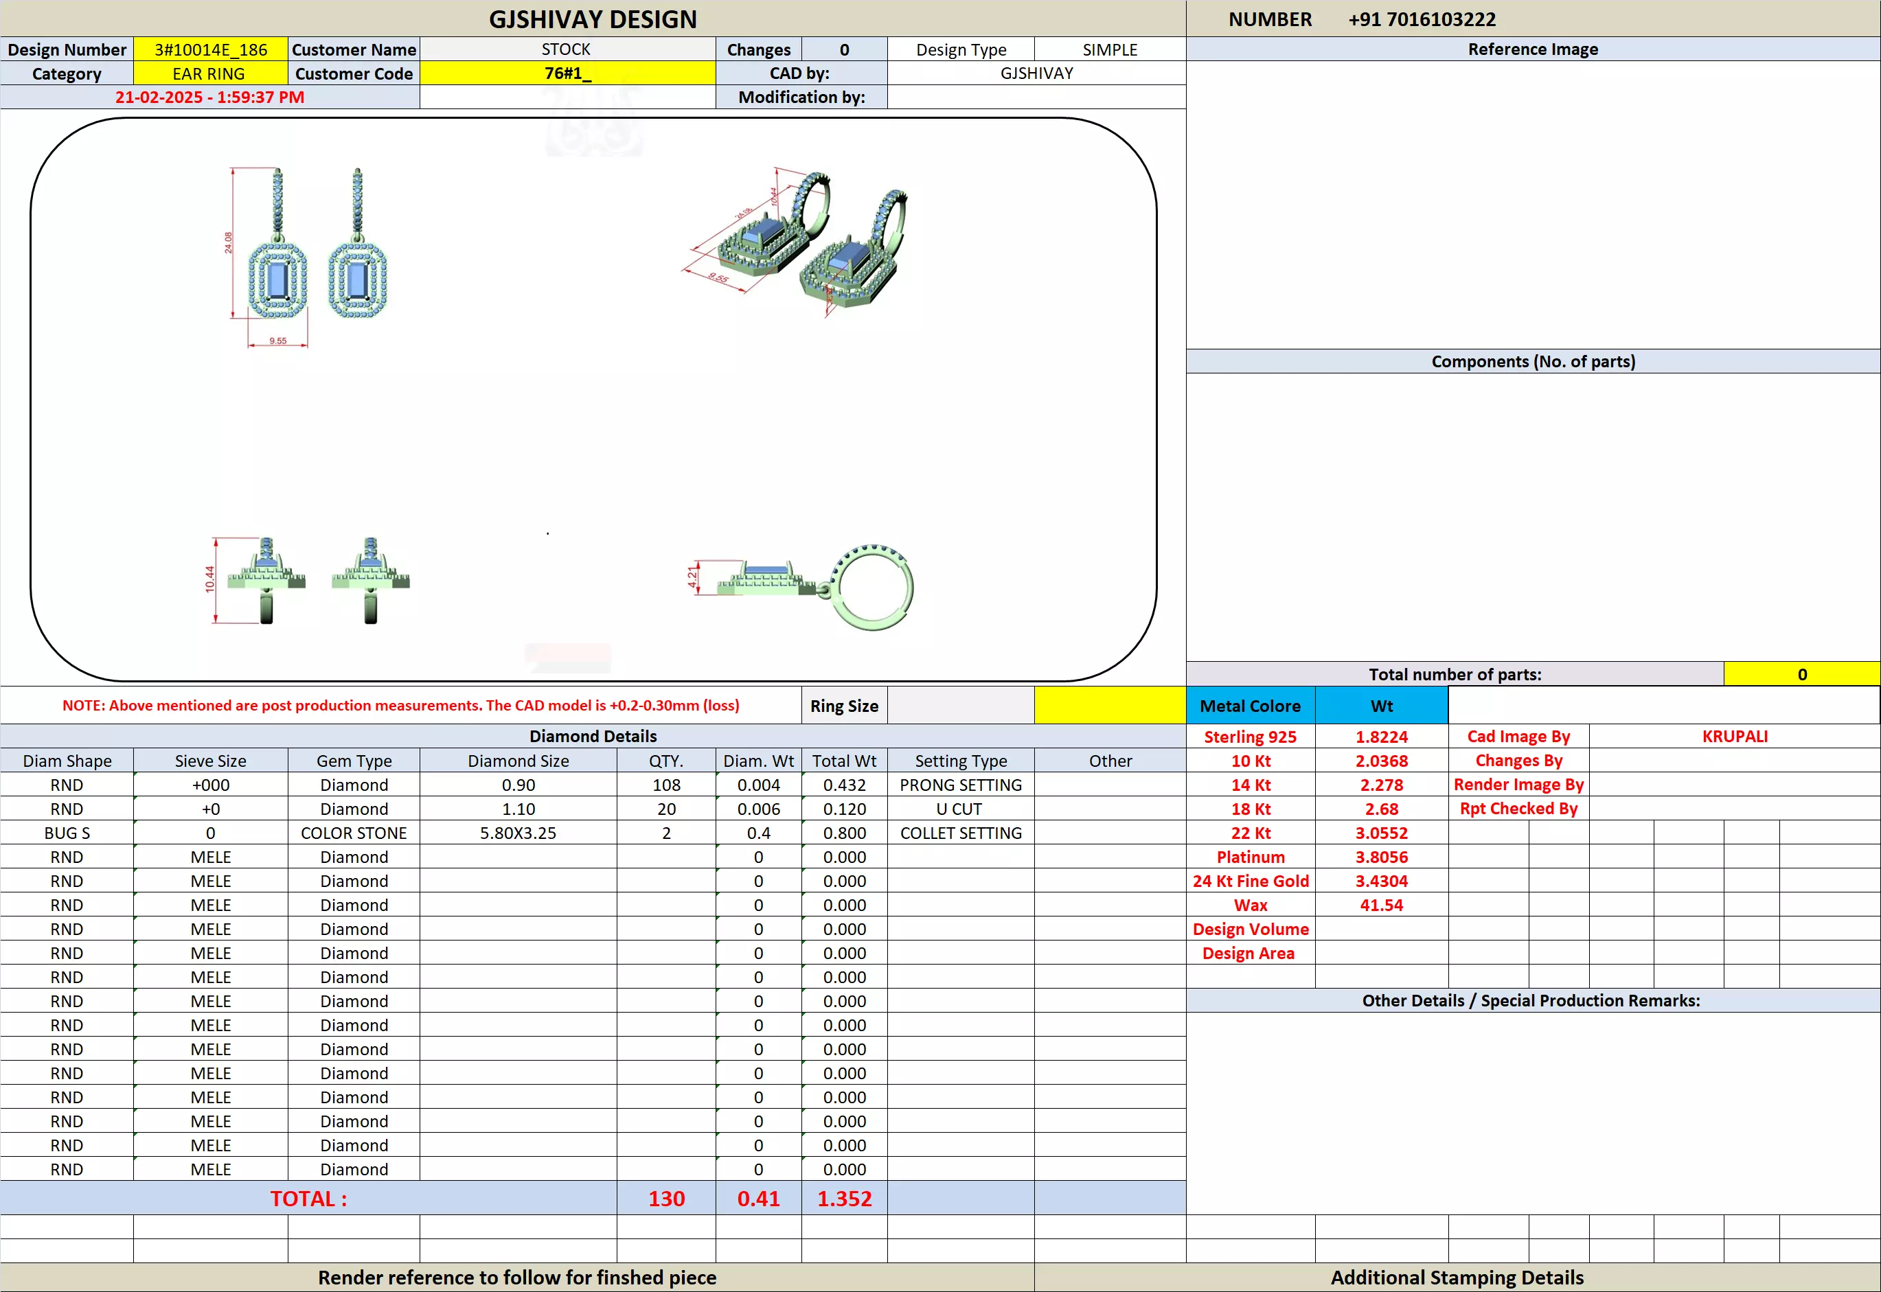This screenshot has height=1292, width=1881.
Task: Select the yellow Customer Code cell
Action: tap(567, 73)
